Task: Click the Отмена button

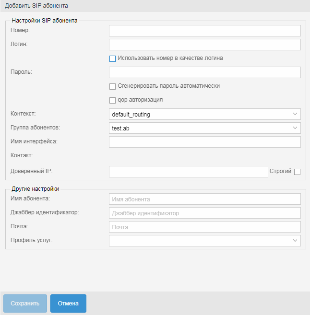Action: click(68, 303)
